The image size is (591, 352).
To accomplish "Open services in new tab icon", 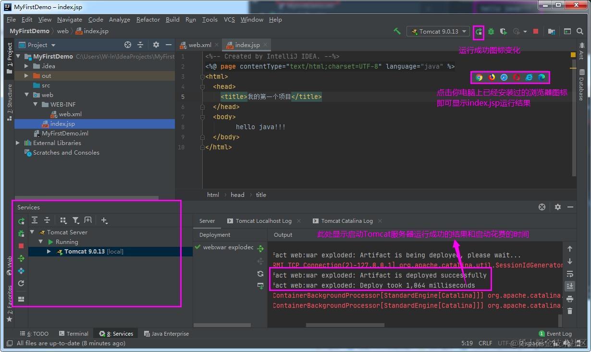I will pyautogui.click(x=88, y=220).
